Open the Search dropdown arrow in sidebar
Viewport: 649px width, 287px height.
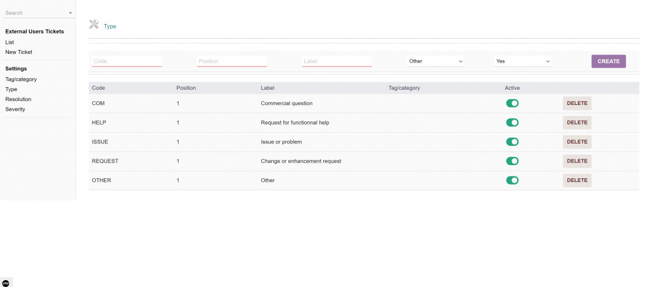(70, 13)
